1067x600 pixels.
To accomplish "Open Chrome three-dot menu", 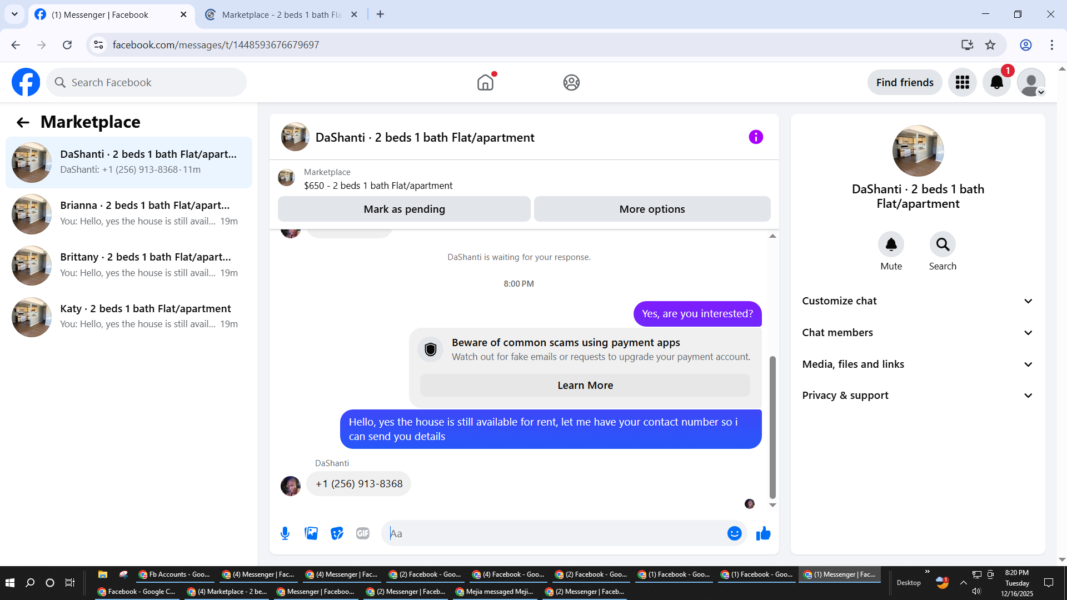I will pos(1052,45).
